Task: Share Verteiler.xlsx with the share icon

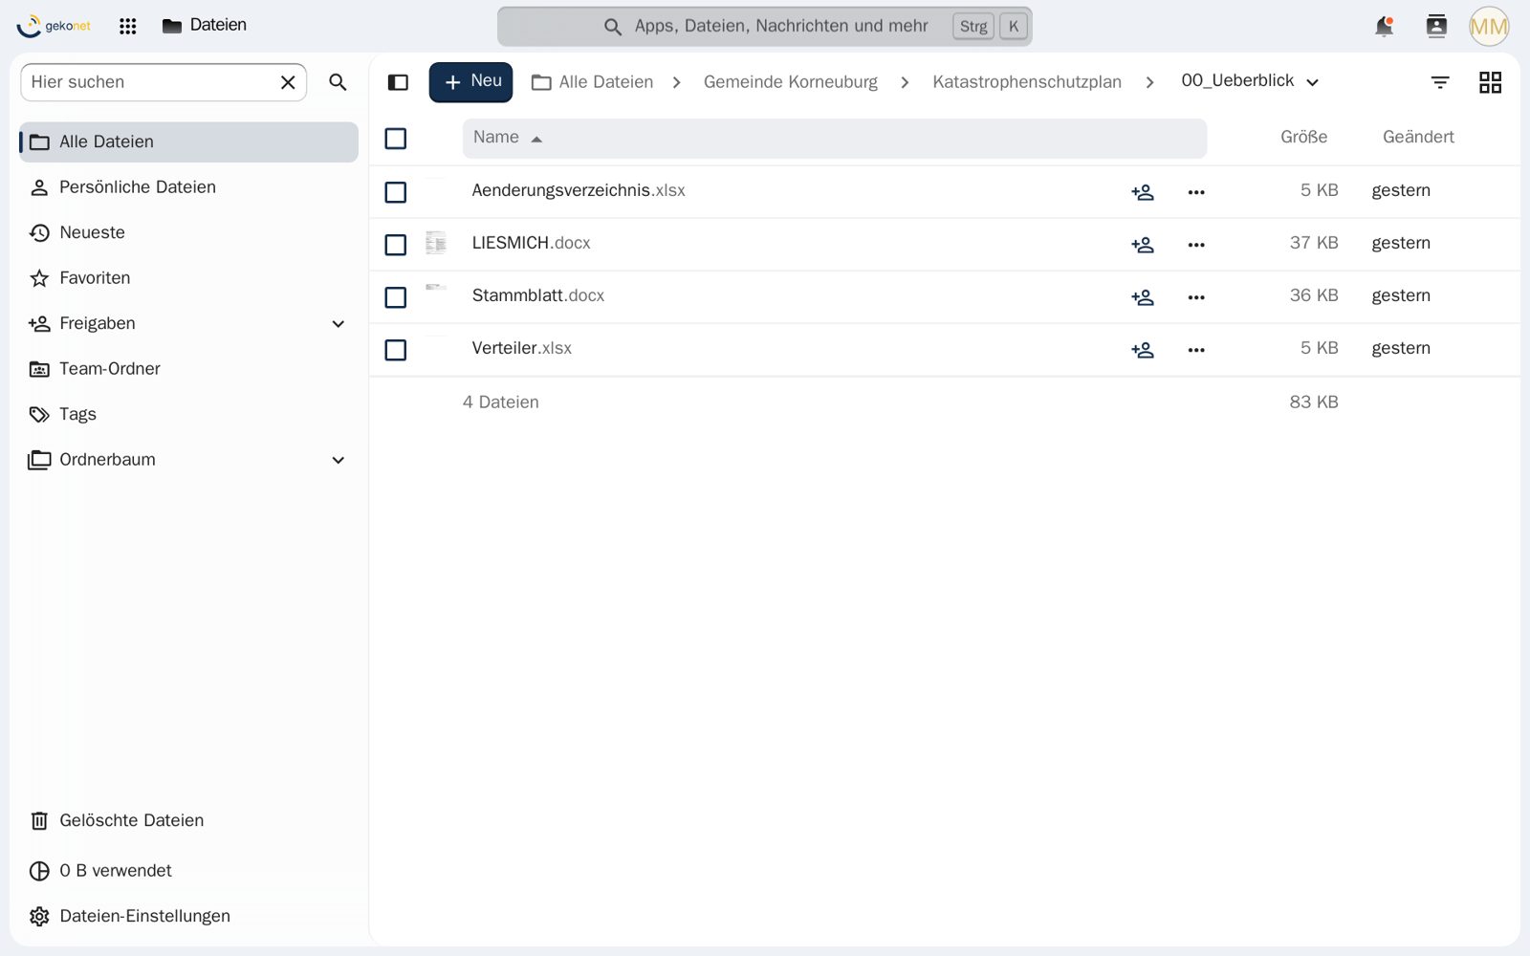Action: (x=1143, y=350)
